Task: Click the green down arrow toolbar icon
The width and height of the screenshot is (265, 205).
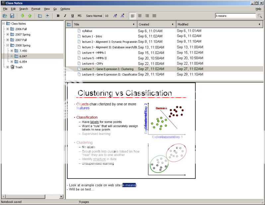Action: click(x=23, y=16)
